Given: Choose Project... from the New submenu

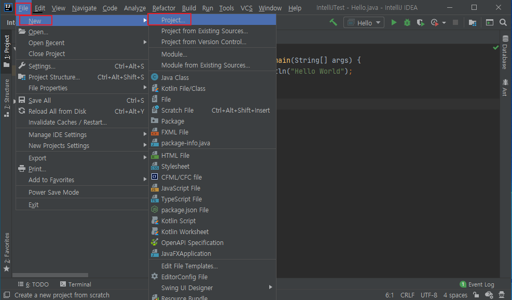Looking at the screenshot, I should (212, 20).
